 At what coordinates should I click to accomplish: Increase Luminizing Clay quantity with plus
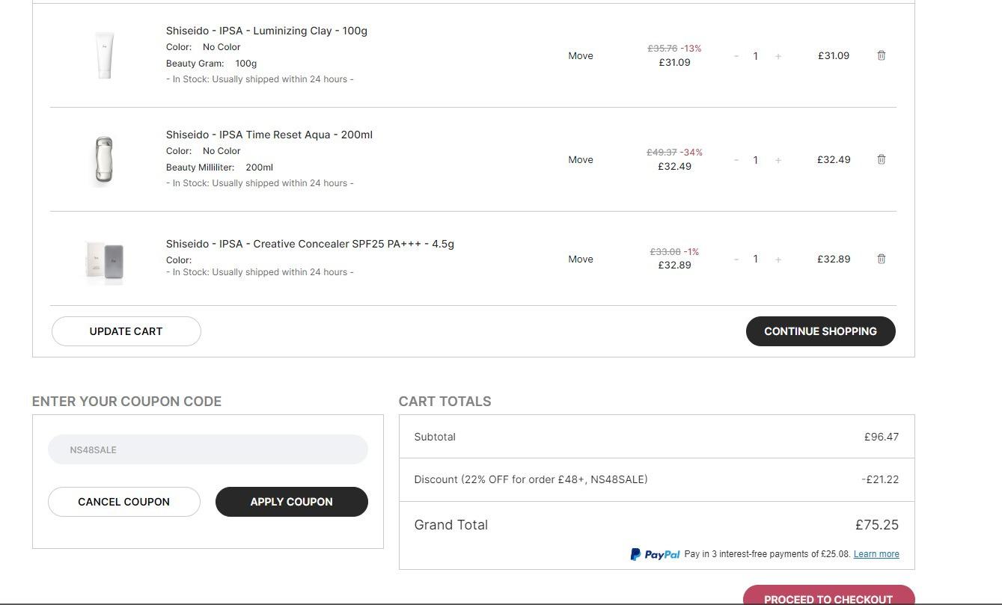pos(778,56)
